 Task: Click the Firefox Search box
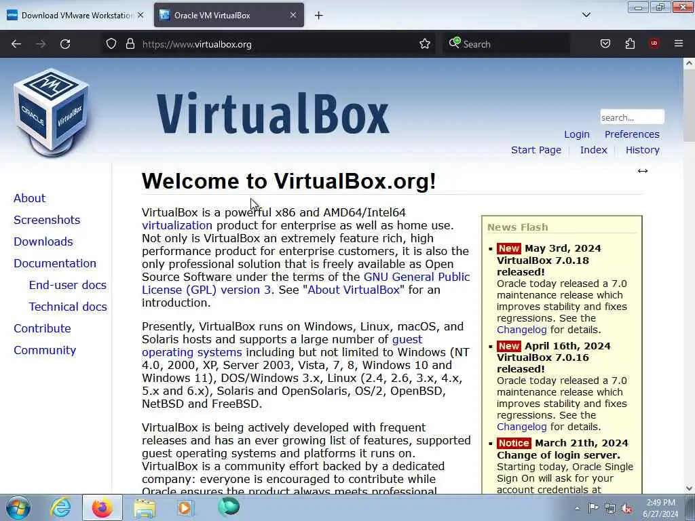click(x=505, y=44)
